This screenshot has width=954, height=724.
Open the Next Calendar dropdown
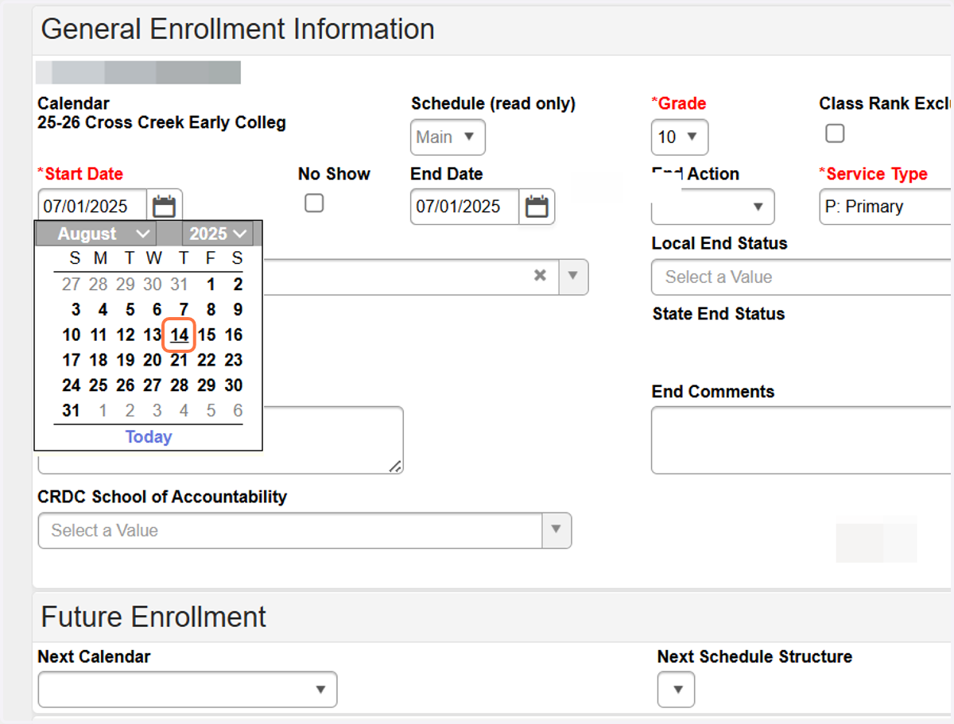pos(188,689)
